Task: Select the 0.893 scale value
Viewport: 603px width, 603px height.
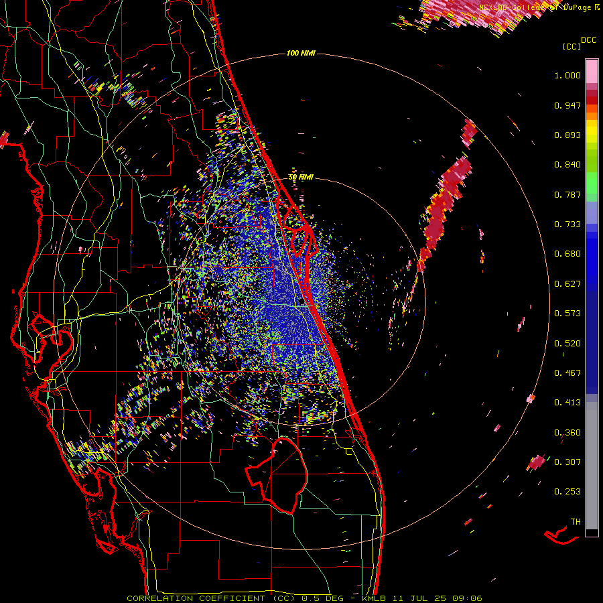Action: [x=567, y=135]
